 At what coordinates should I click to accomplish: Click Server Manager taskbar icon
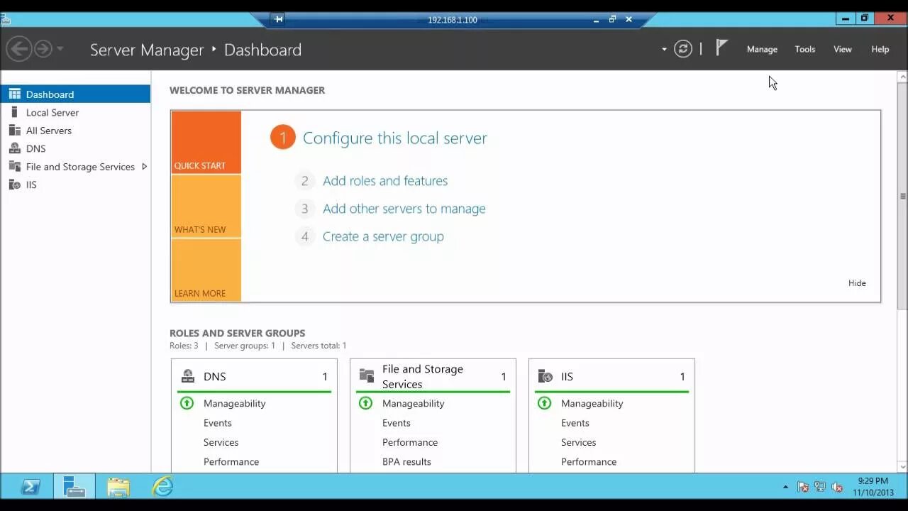pyautogui.click(x=74, y=487)
